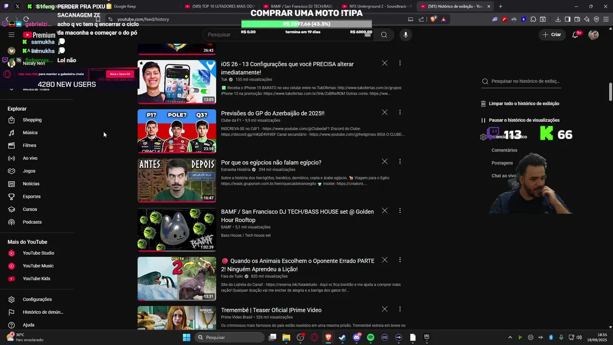Screen dimensions: 613x345
Task: Start voice search with the microphone
Action: pyautogui.click(x=406, y=34)
